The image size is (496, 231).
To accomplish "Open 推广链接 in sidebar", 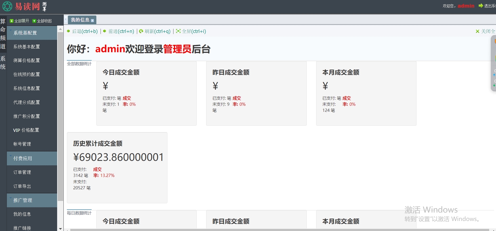I will click(22, 228).
